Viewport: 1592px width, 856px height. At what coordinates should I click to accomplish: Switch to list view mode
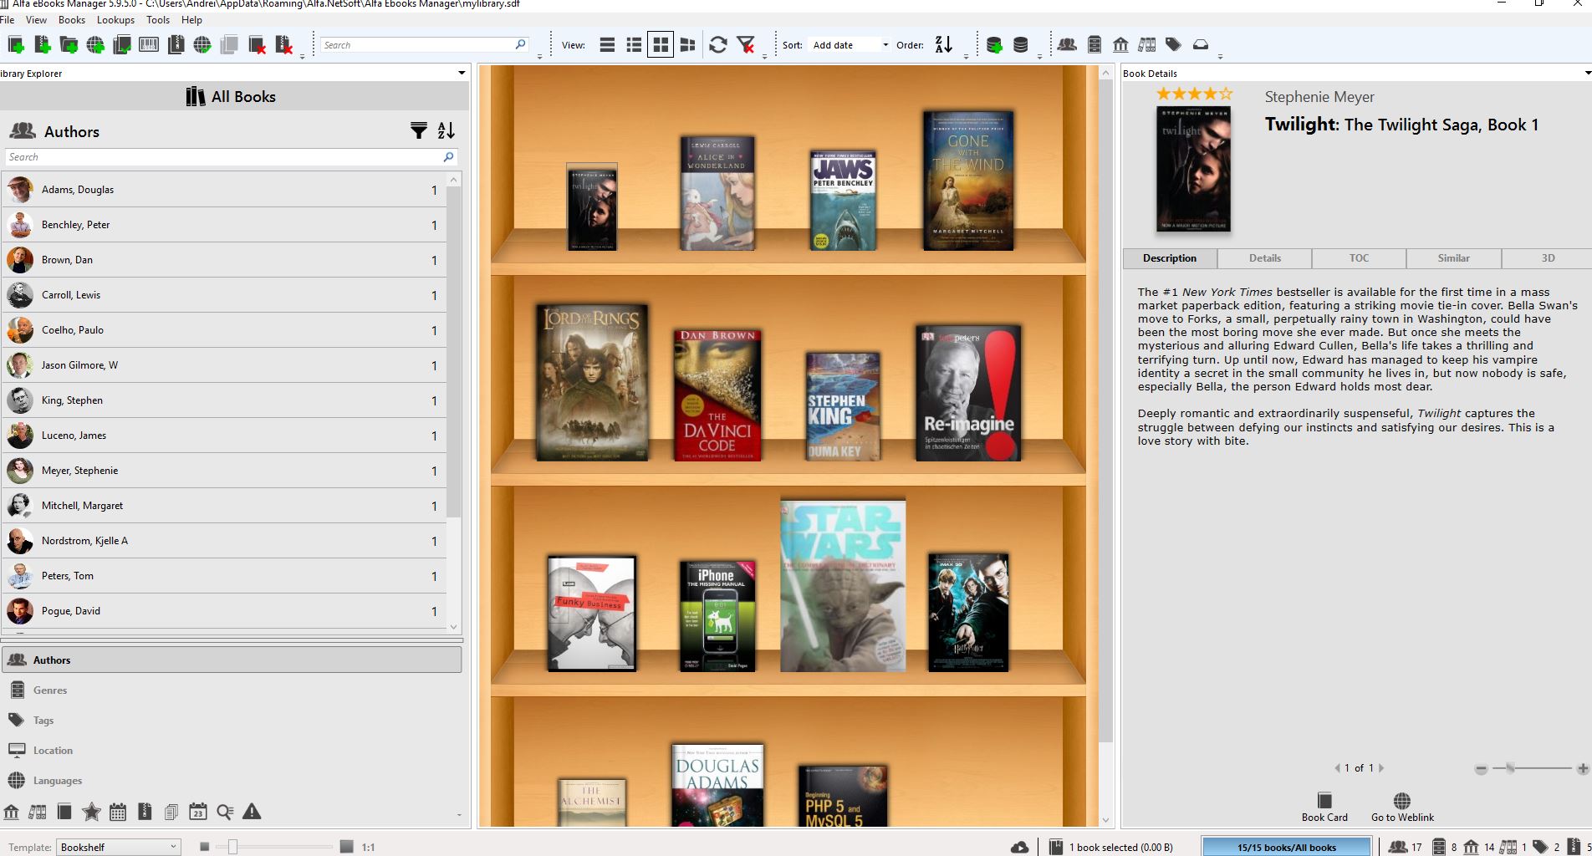coord(608,45)
